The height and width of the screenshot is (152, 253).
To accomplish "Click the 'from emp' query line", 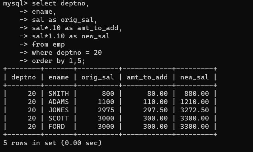I will (x=48, y=45).
